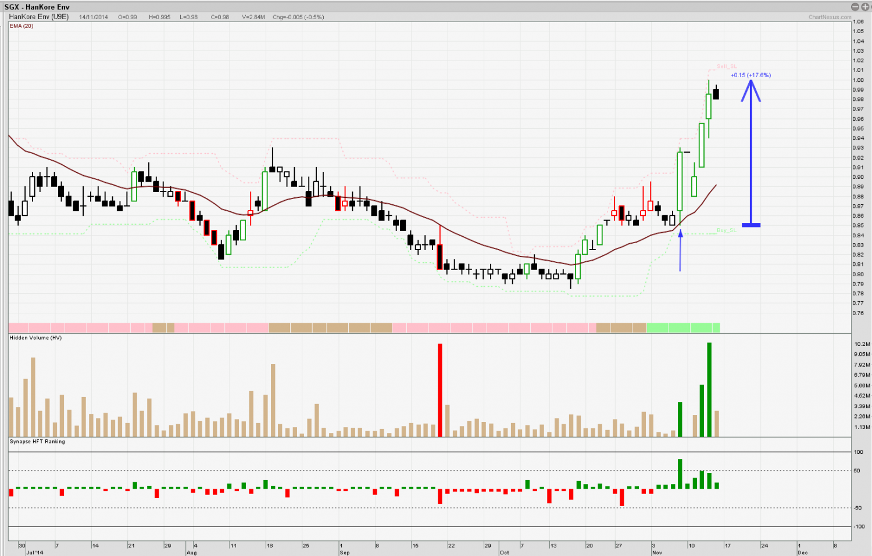Image resolution: width=872 pixels, height=556 pixels.
Task: Click the minus zoom-out icon in header
Action: [x=855, y=7]
